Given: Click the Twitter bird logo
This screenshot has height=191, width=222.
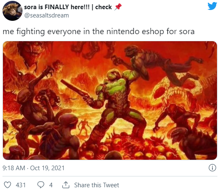Looking at the screenshot, I should tap(212, 6).
